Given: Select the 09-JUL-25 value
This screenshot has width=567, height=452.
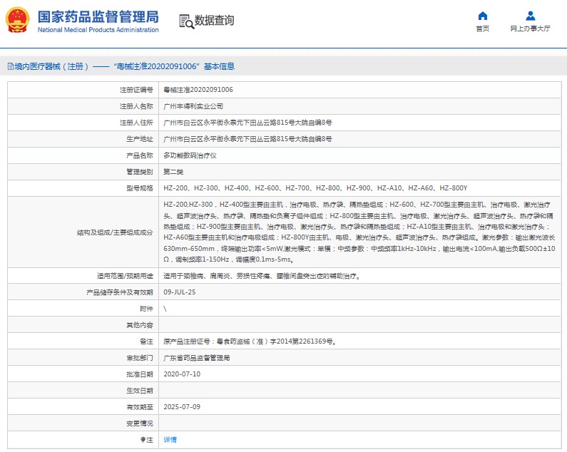Looking at the screenshot, I should 179,292.
